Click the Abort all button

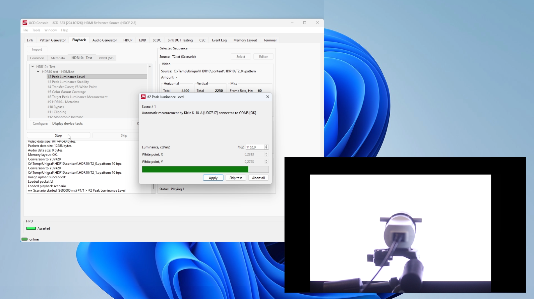pos(258,178)
